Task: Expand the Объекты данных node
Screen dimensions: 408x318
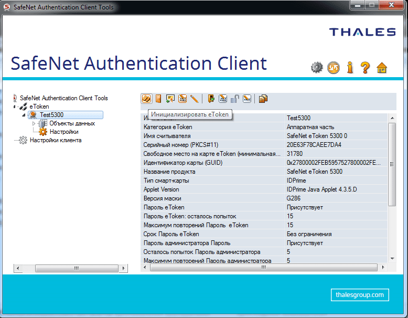Action: (34, 123)
